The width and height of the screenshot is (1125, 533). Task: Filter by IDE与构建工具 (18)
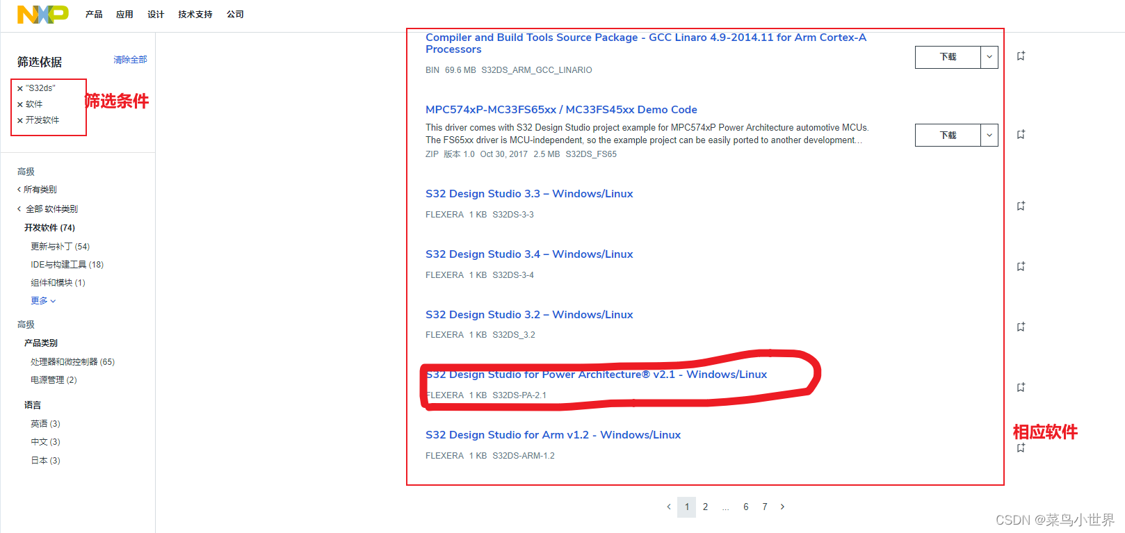coord(67,265)
